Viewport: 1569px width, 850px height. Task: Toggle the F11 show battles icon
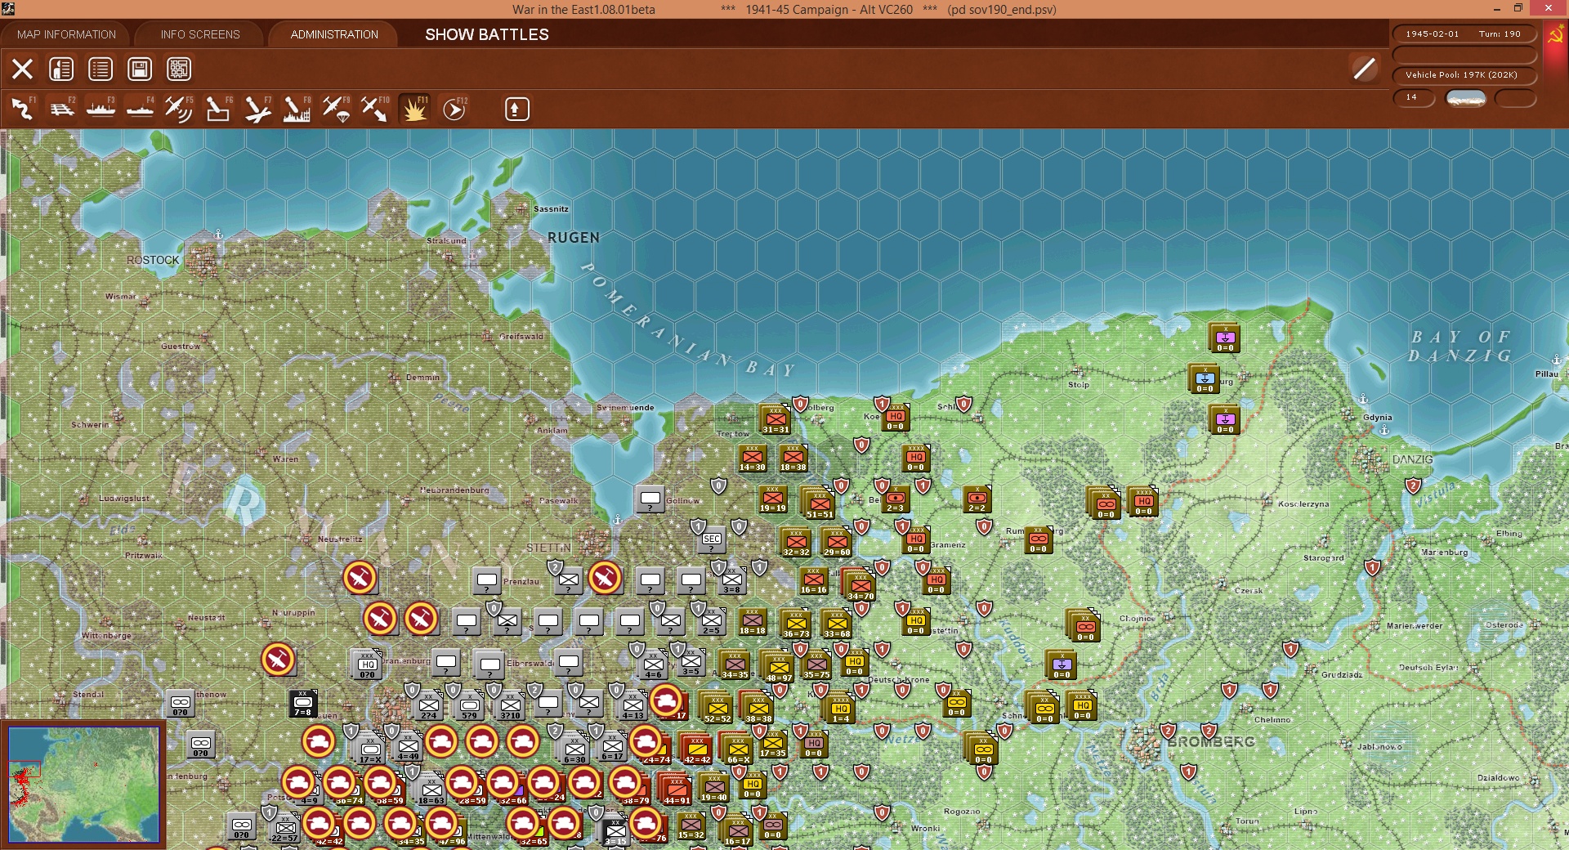(414, 109)
